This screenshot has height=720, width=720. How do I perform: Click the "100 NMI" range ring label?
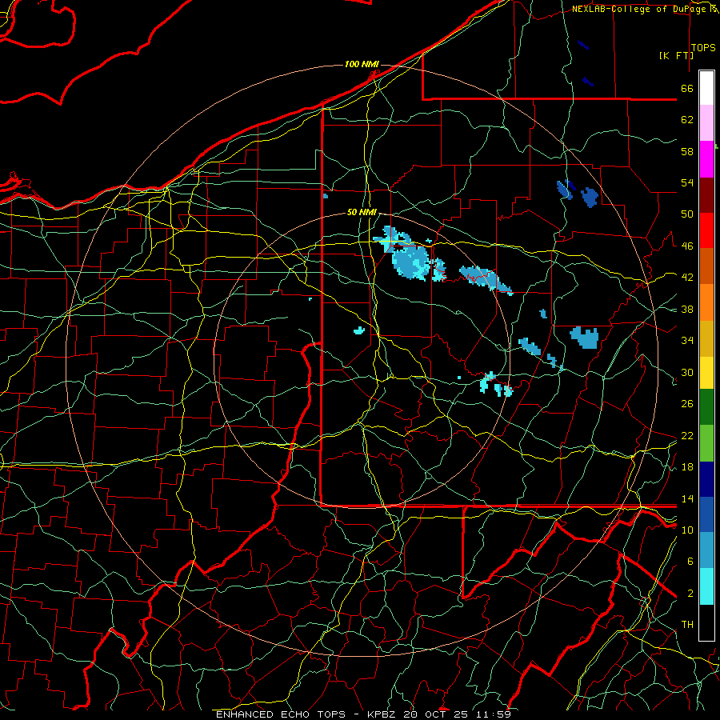(362, 64)
